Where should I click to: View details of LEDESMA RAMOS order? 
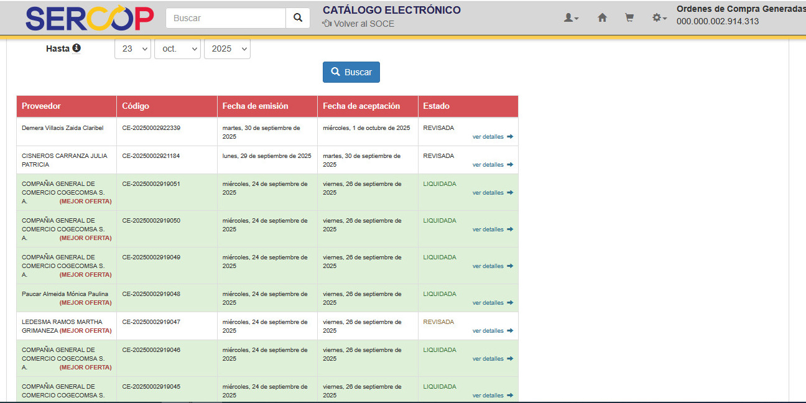[x=488, y=331]
